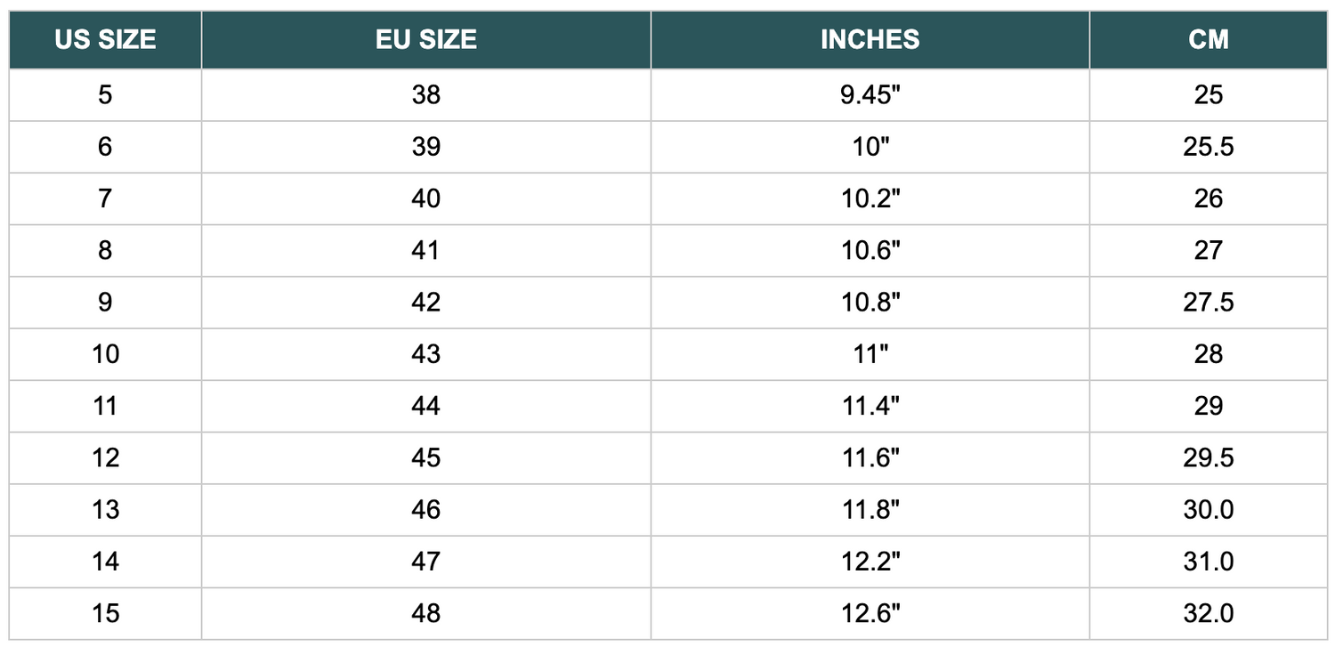Screen dimensions: 1335x647
Task: Select the 32.0 cm cell
Action: click(x=1208, y=613)
